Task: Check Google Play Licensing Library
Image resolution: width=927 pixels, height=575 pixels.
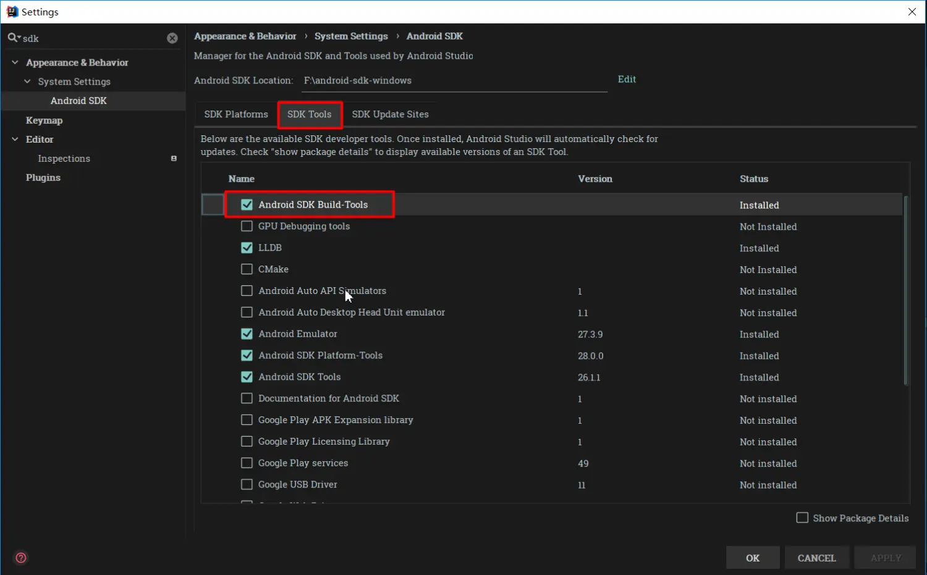Action: (247, 442)
